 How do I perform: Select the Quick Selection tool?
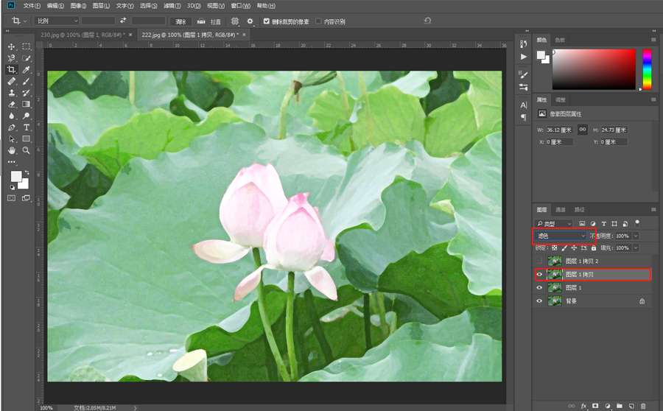click(x=27, y=58)
